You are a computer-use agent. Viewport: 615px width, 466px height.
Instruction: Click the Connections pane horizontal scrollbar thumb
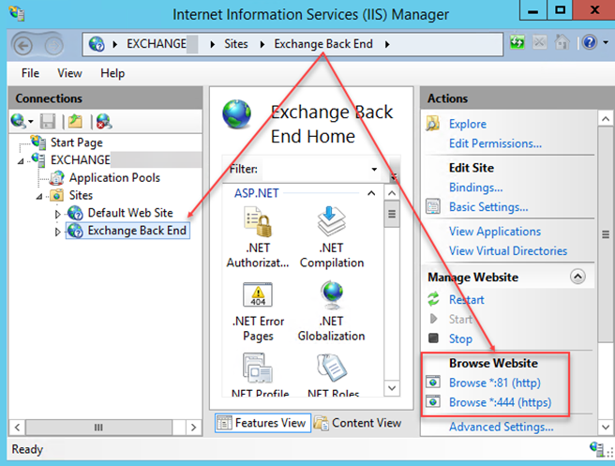click(x=98, y=428)
